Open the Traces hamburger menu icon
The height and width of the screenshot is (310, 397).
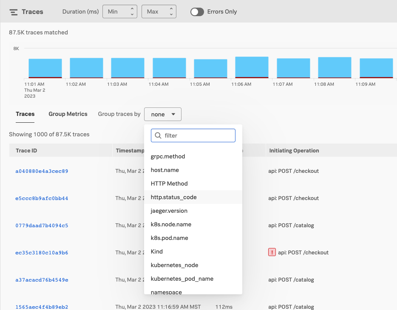tap(14, 12)
